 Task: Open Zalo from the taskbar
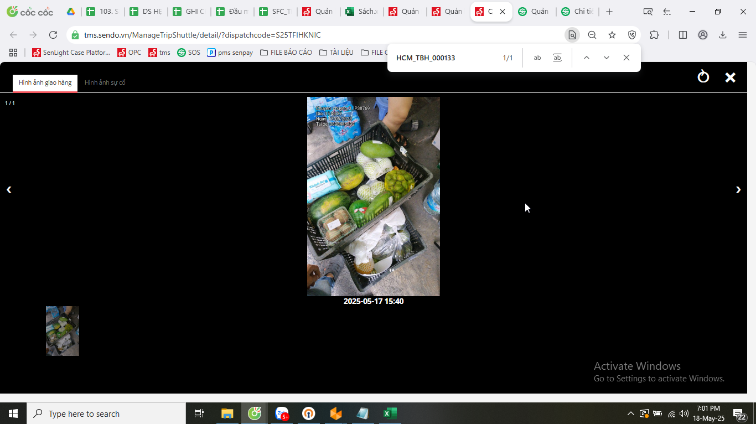[282, 413]
